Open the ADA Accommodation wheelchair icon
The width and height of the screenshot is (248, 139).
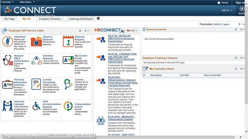coord(36,106)
